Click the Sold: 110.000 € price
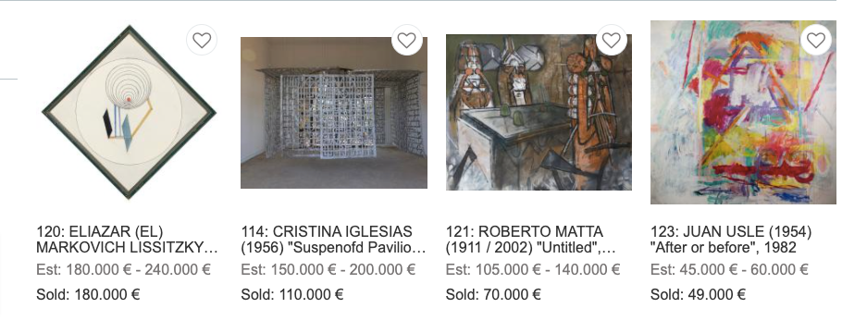 [x=292, y=295]
